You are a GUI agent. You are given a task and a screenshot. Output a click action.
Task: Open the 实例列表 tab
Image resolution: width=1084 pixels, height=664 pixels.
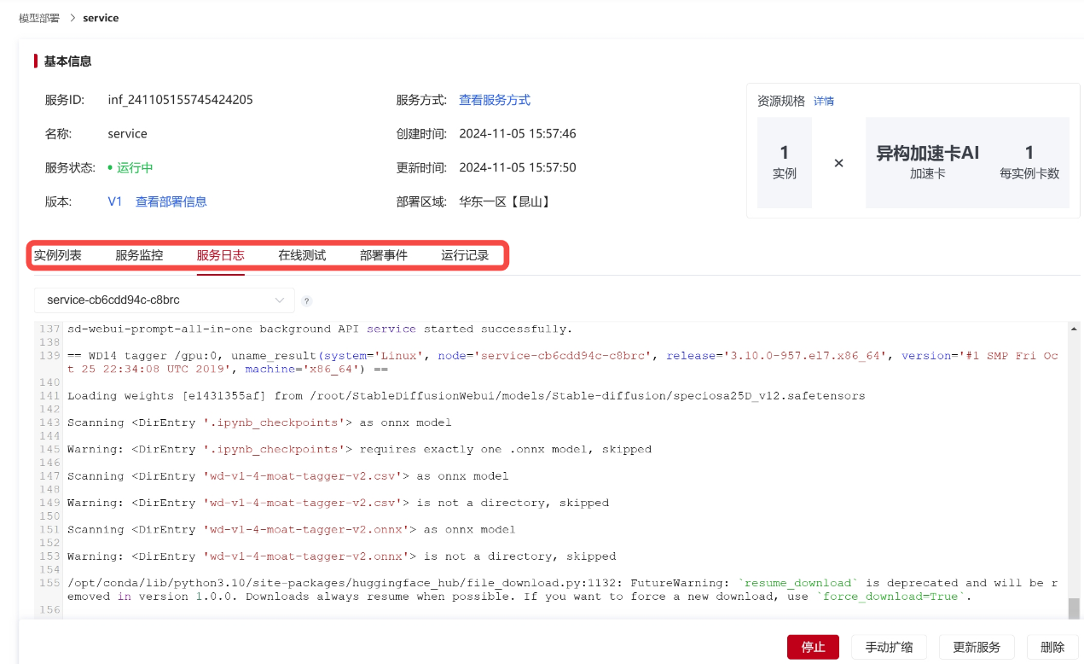[x=58, y=255]
